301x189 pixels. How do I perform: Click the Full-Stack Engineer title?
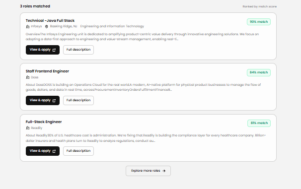[x=44, y=122]
